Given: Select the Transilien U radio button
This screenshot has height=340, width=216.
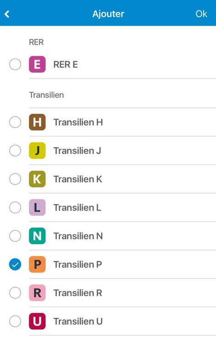Looking at the screenshot, I should [15, 321].
